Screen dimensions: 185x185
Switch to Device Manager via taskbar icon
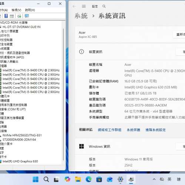pos(131,179)
